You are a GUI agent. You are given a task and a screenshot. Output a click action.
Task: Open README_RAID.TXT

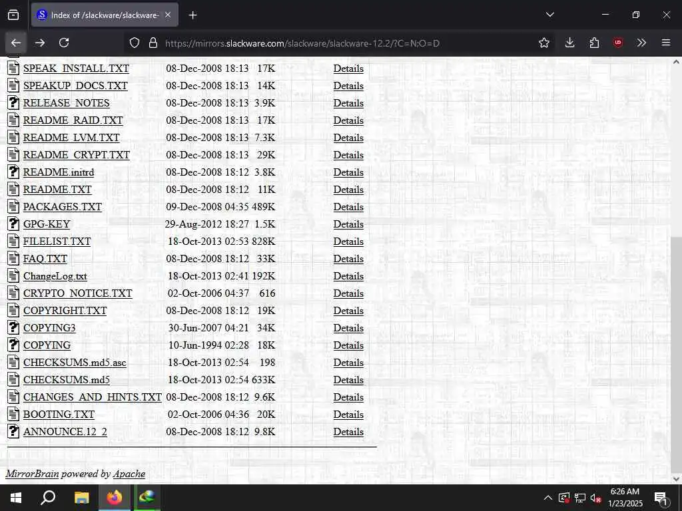click(73, 120)
